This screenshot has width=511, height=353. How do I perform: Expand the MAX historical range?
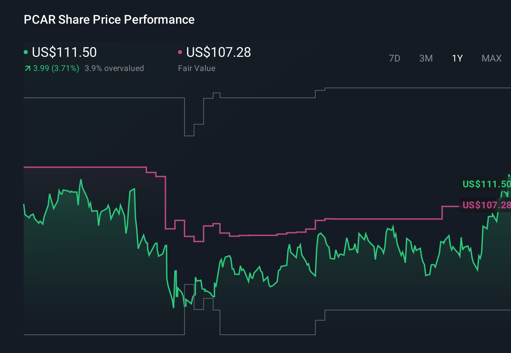491,58
